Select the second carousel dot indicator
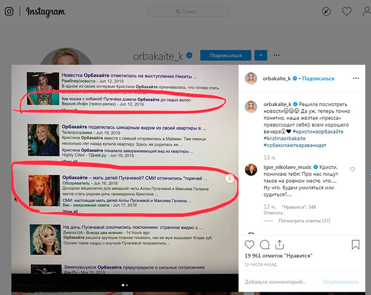This screenshot has width=371, height=295. 127,285
